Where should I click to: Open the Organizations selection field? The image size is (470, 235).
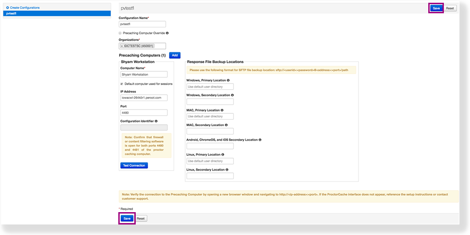(160, 46)
